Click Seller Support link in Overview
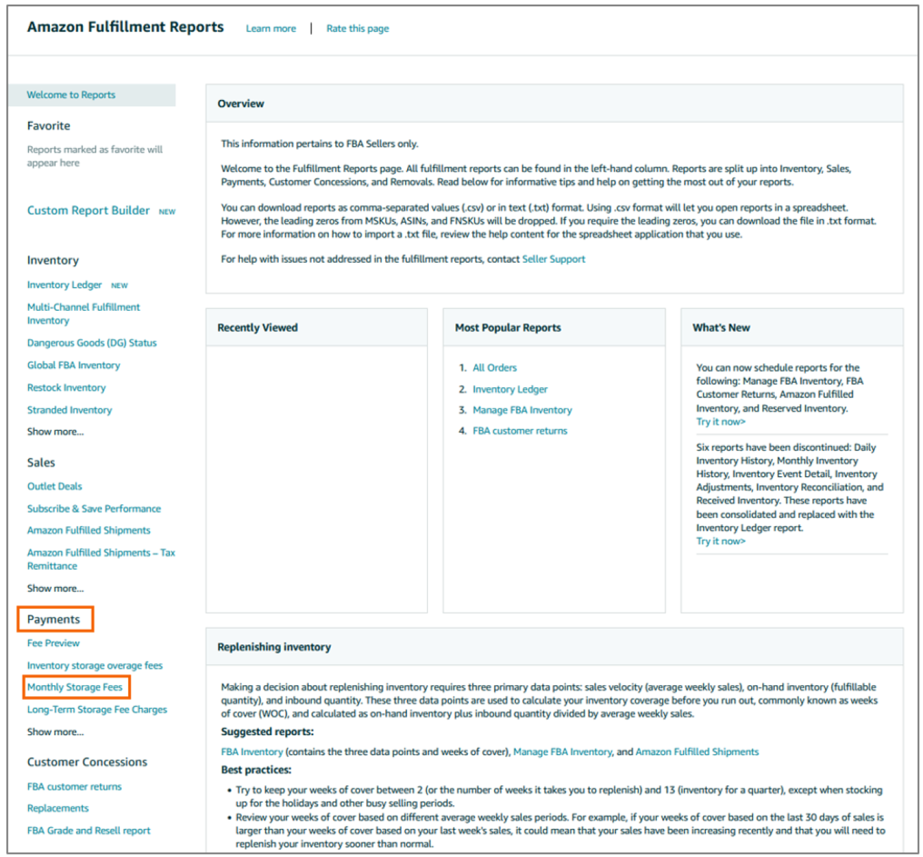923x857 pixels. 553,259
